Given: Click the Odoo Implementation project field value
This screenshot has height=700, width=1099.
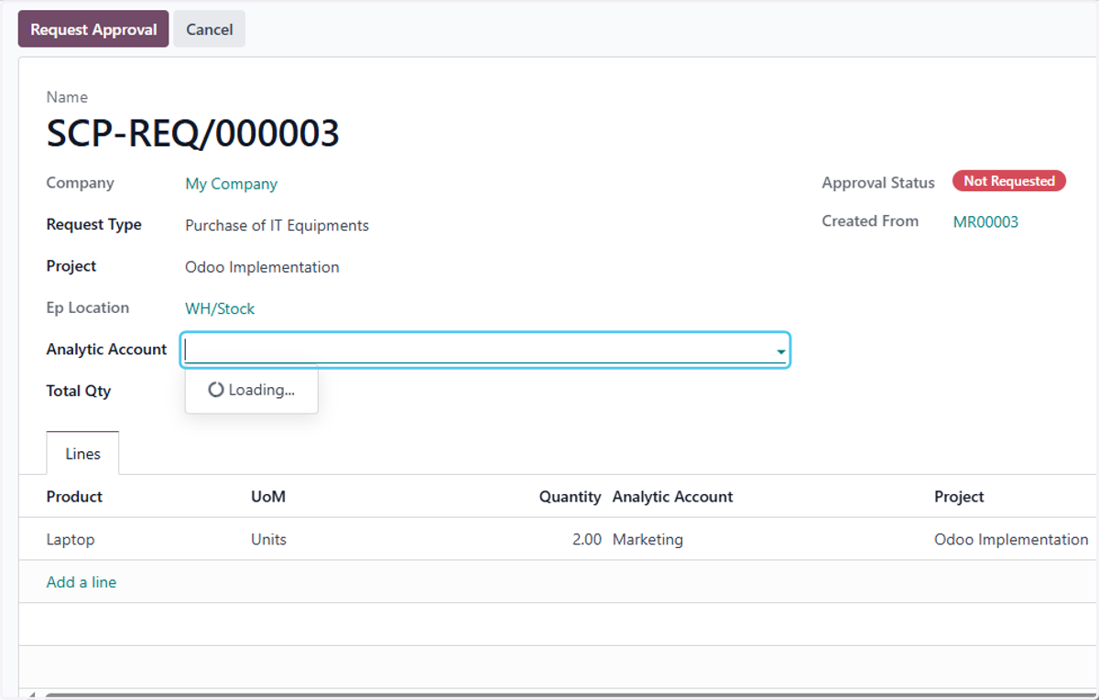Looking at the screenshot, I should pyautogui.click(x=262, y=267).
